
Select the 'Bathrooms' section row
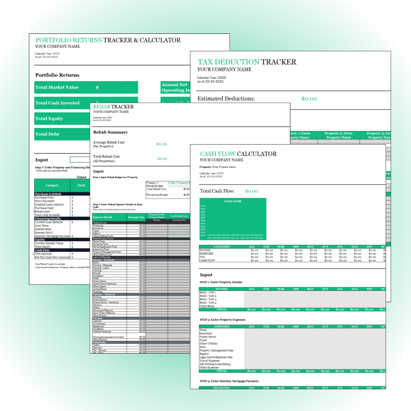point(141,342)
